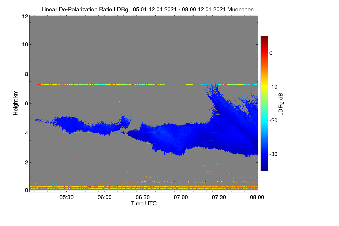
Task: Click the cyan -20 region of colorbar
Action: [264, 120]
